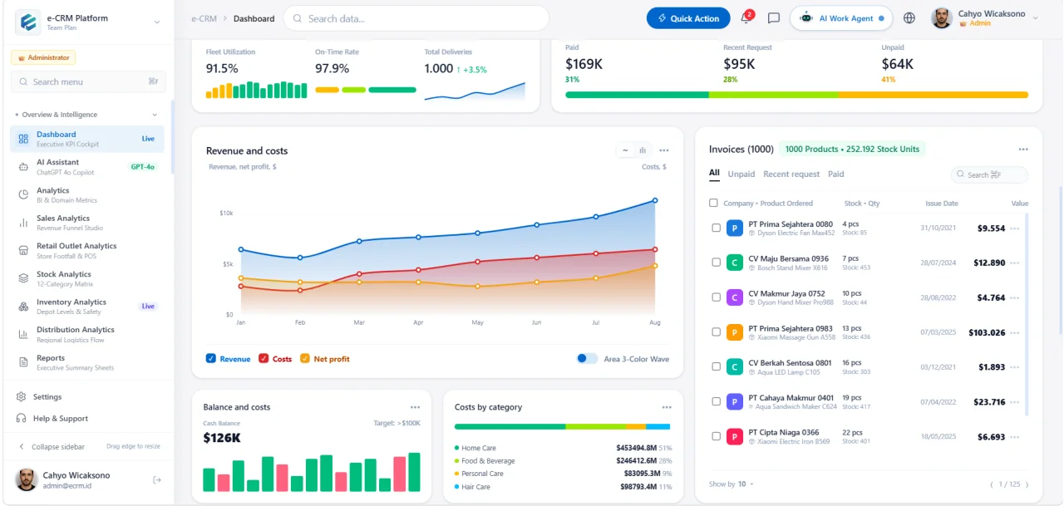Open the Cahyo Wicaksono profile dropdown

tap(1035, 18)
